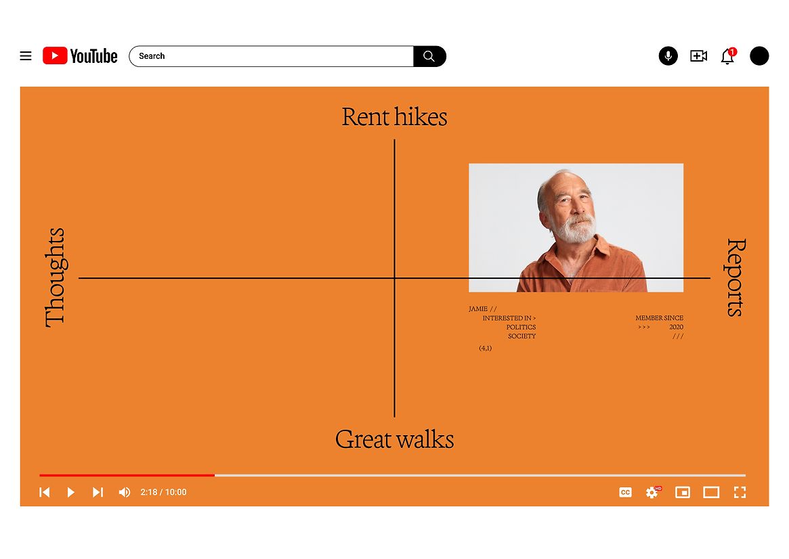Mute the video volume speaker
The height and width of the screenshot is (559, 789).
pos(124,492)
